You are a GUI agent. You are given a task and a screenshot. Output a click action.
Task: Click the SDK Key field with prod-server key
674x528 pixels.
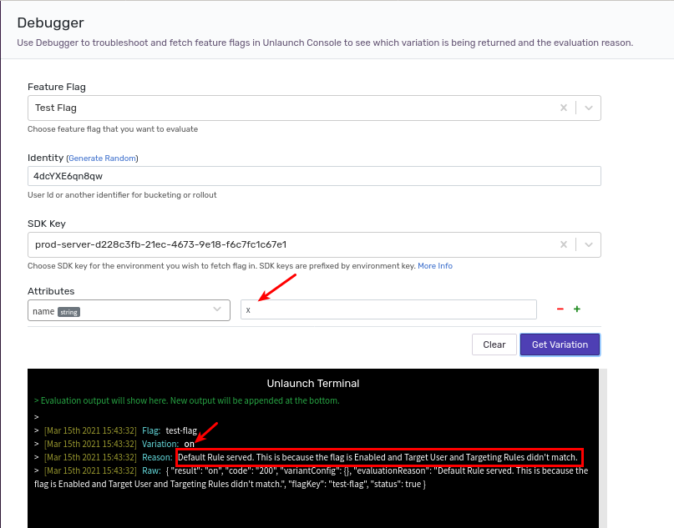point(314,244)
